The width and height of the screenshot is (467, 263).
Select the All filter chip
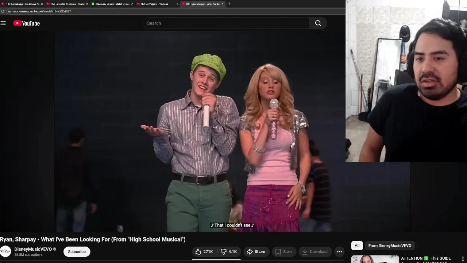(357, 245)
